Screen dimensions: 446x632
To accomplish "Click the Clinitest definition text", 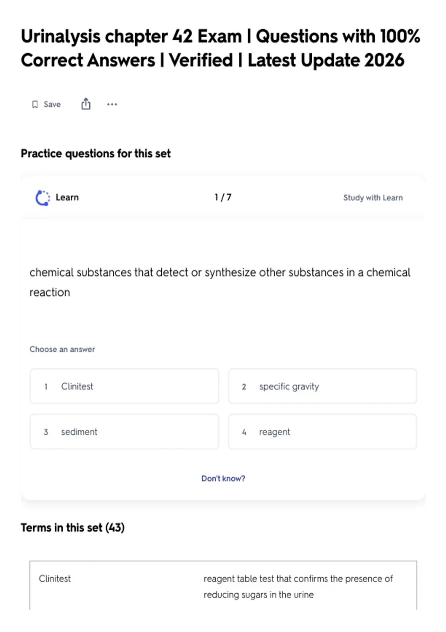I will pyautogui.click(x=298, y=587).
